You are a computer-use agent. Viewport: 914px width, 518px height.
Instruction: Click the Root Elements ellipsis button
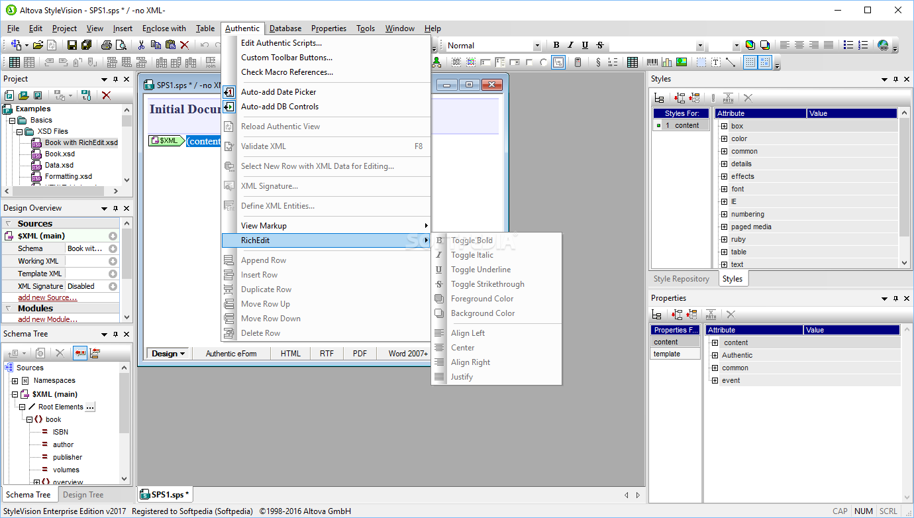tap(91, 407)
